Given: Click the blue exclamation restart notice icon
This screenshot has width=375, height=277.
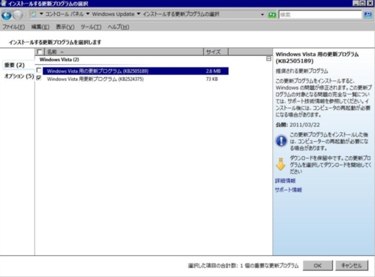Looking at the screenshot, I should (281, 141).
